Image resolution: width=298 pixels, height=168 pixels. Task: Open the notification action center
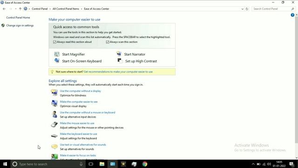292,164
